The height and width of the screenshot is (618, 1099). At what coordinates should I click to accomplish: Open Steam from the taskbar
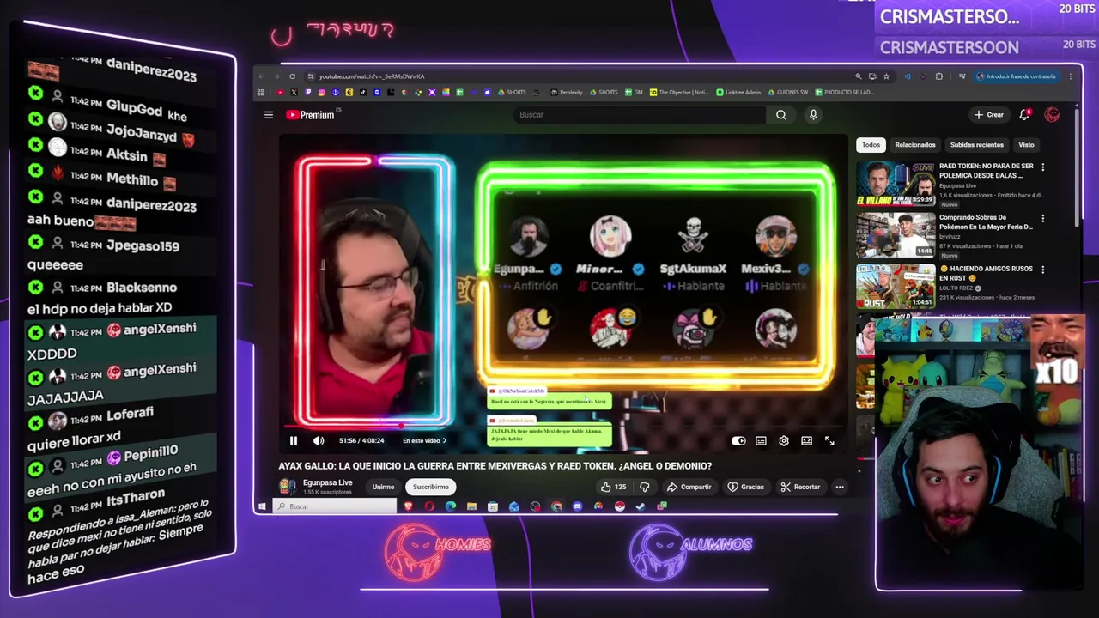[641, 506]
